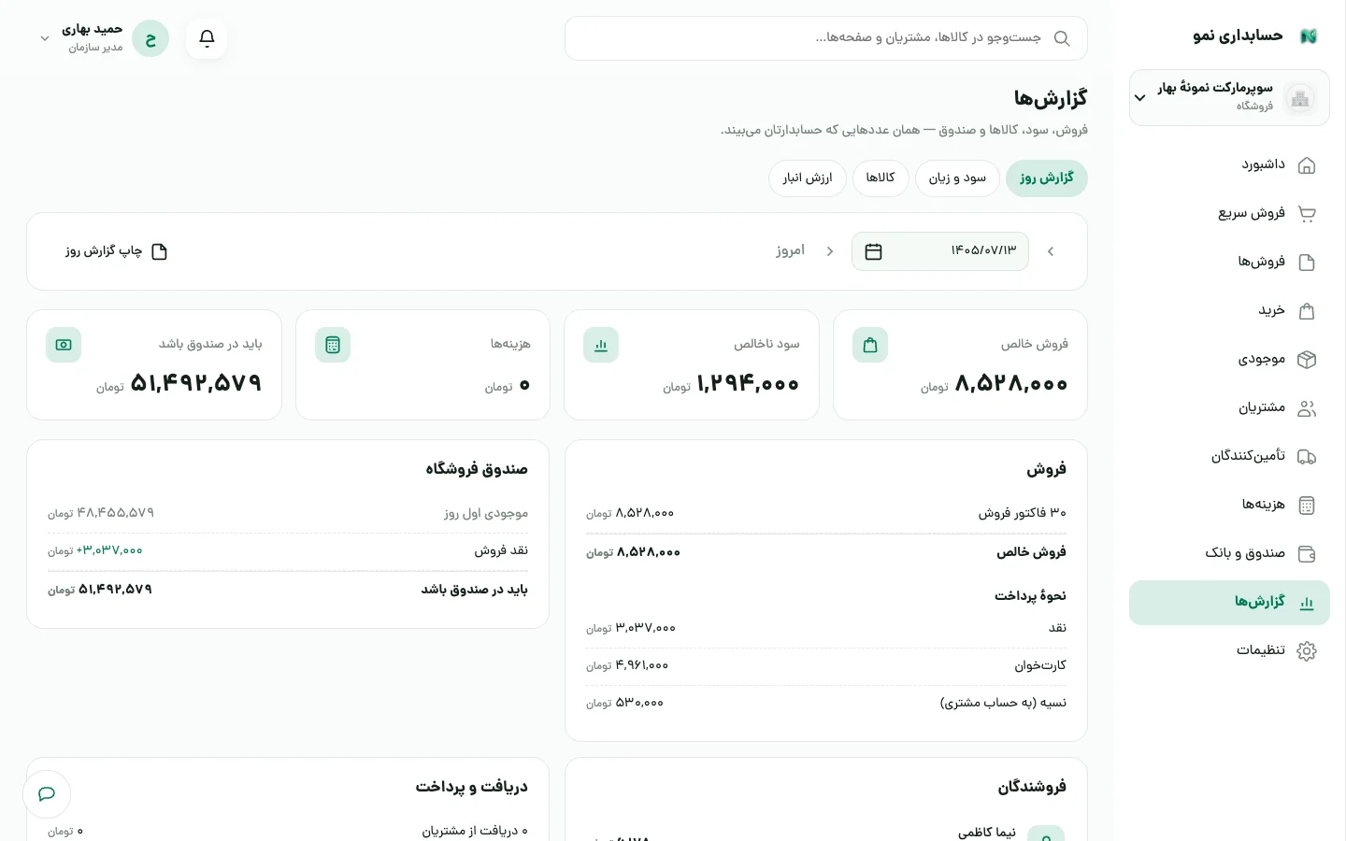The width and height of the screenshot is (1346, 841).
Task: Open تأمین‌کنندگان from the sidebar
Action: [1229, 457]
